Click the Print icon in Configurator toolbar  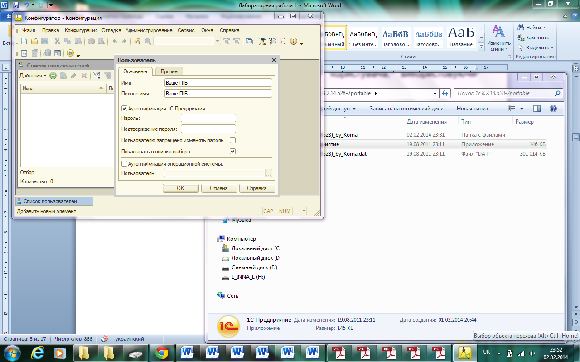(x=91, y=41)
